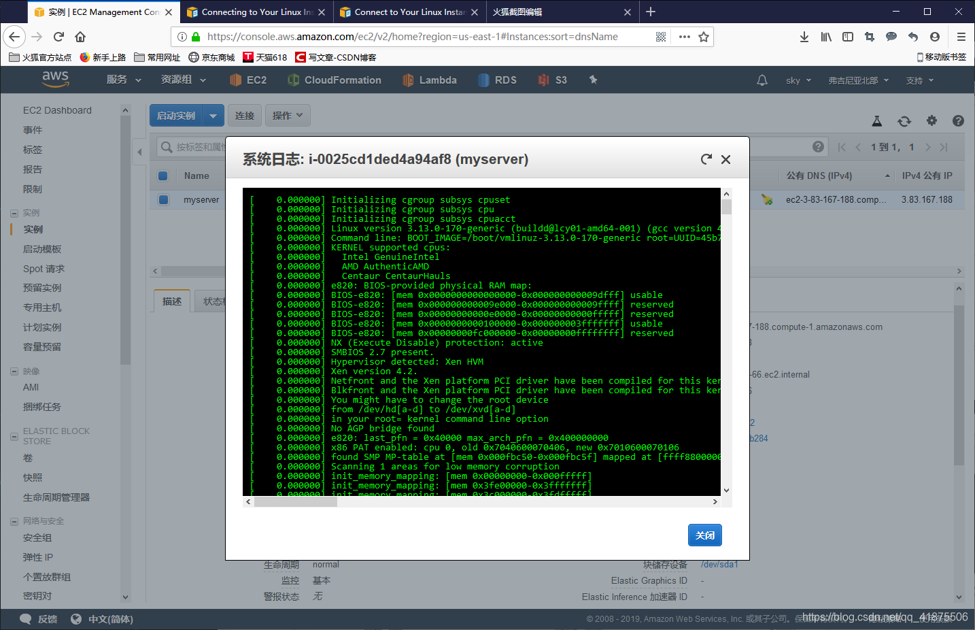Click the pin shortcuts icon
The height and width of the screenshot is (630, 975).
tap(593, 80)
